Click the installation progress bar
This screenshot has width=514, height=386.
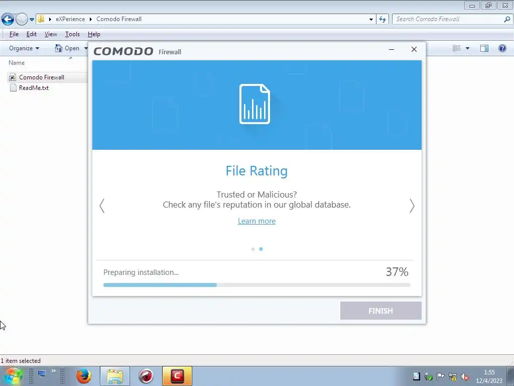tap(256, 285)
